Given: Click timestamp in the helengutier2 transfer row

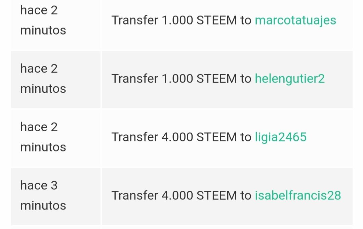Looking at the screenshot, I should coord(43,79).
